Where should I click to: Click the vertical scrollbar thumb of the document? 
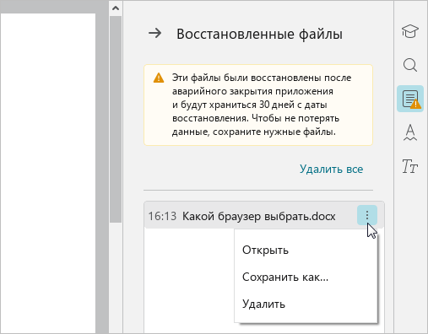116,120
